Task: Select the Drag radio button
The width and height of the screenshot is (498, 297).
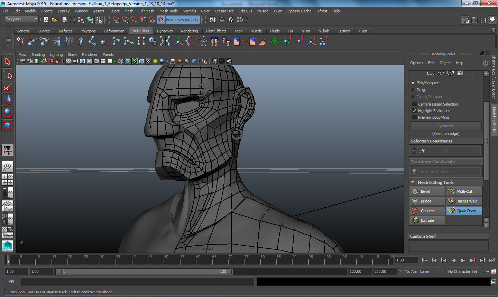Action: pos(413,90)
